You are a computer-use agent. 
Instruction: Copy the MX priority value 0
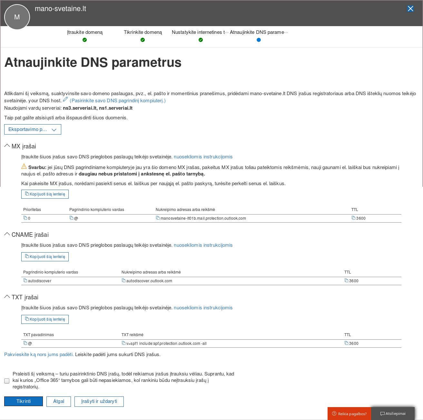(25, 218)
